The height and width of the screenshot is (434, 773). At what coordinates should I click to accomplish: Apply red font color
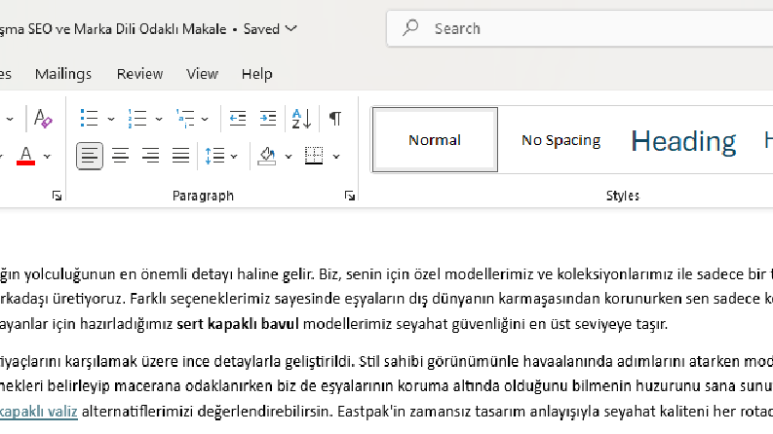pos(25,156)
